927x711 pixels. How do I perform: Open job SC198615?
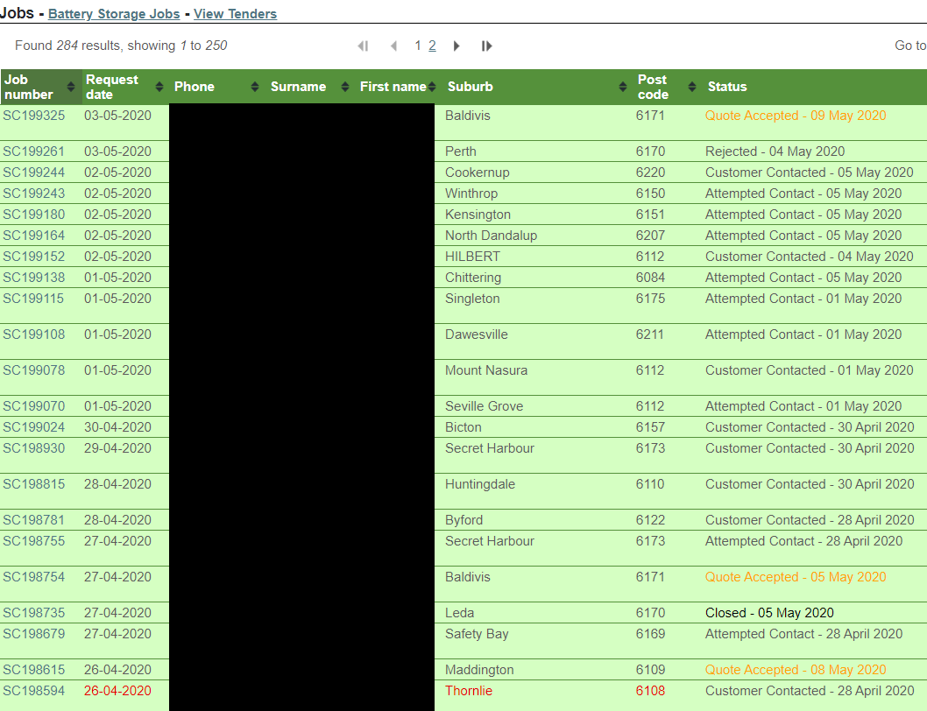click(x=33, y=670)
